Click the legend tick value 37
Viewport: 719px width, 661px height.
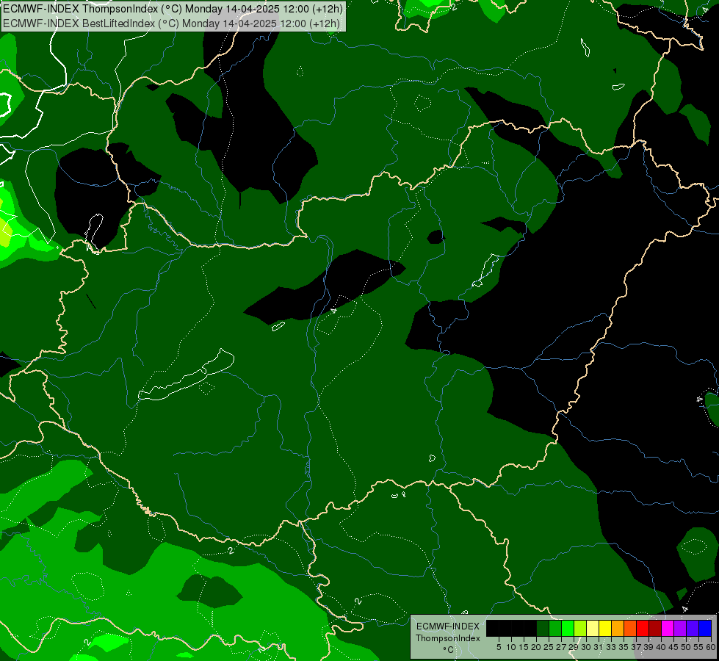click(x=636, y=647)
